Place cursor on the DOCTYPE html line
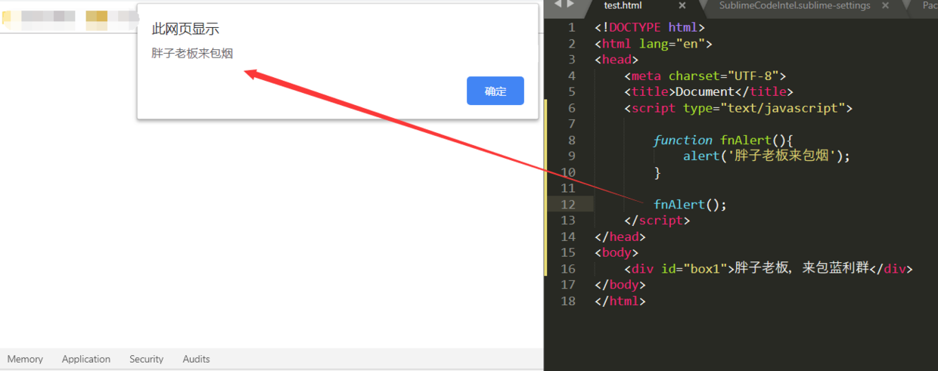This screenshot has height=371, width=938. click(x=650, y=28)
